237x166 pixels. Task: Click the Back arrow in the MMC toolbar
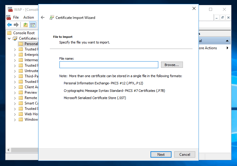tap(9, 25)
